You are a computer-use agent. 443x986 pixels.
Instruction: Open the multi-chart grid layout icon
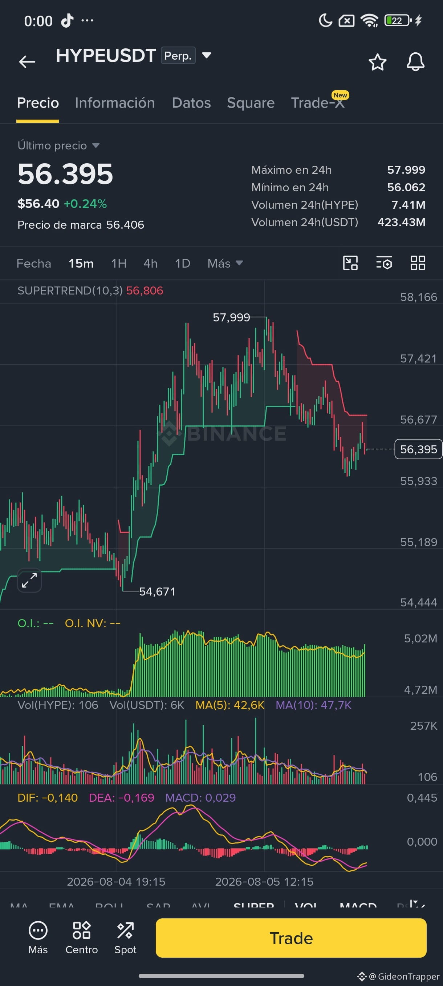417,263
